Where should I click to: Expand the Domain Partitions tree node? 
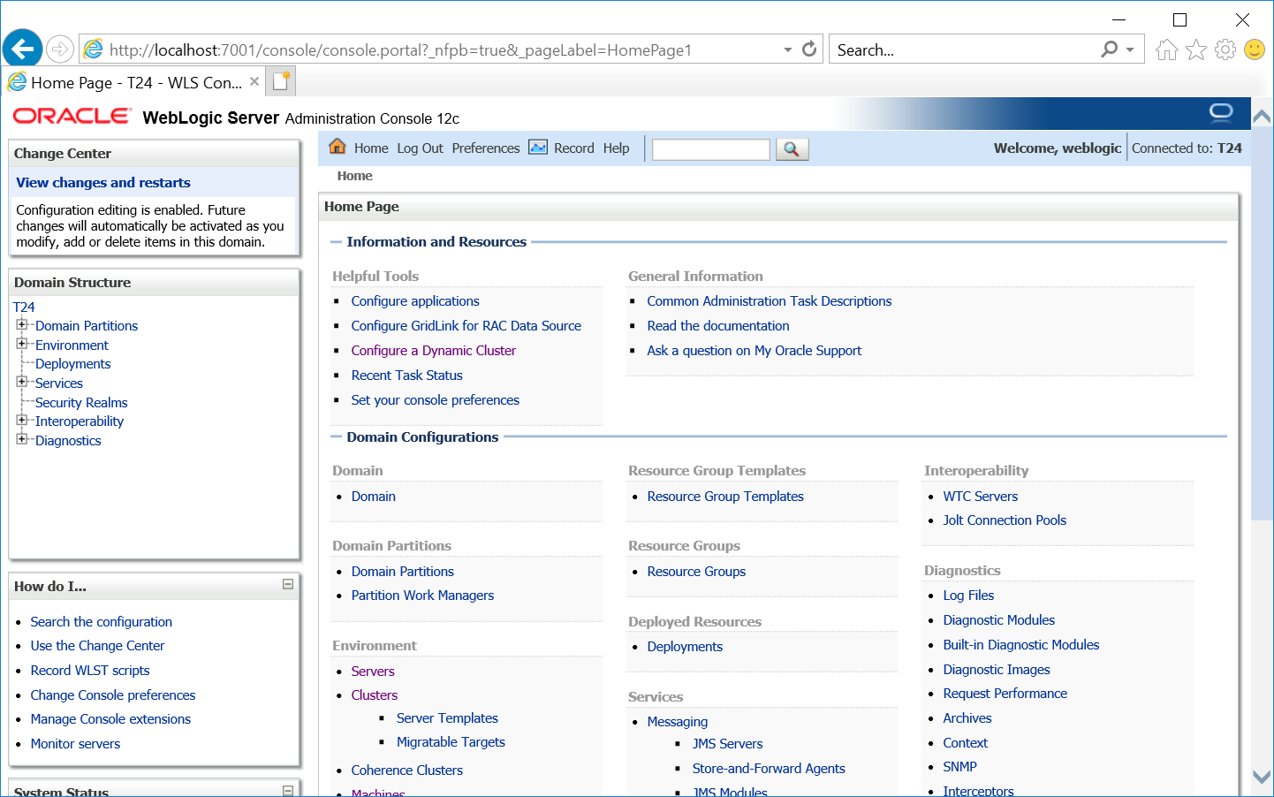click(22, 324)
